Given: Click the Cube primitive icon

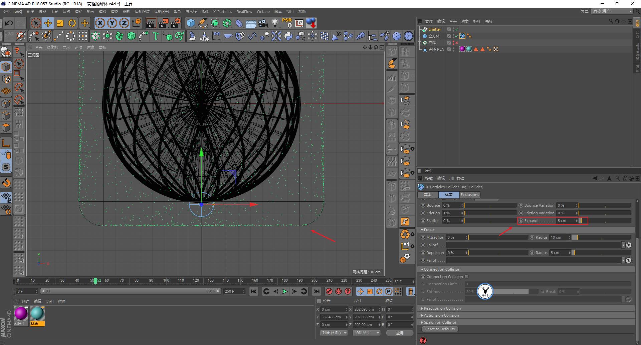Looking at the screenshot, I should pyautogui.click(x=191, y=23).
